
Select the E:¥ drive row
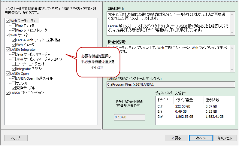(195, 111)
